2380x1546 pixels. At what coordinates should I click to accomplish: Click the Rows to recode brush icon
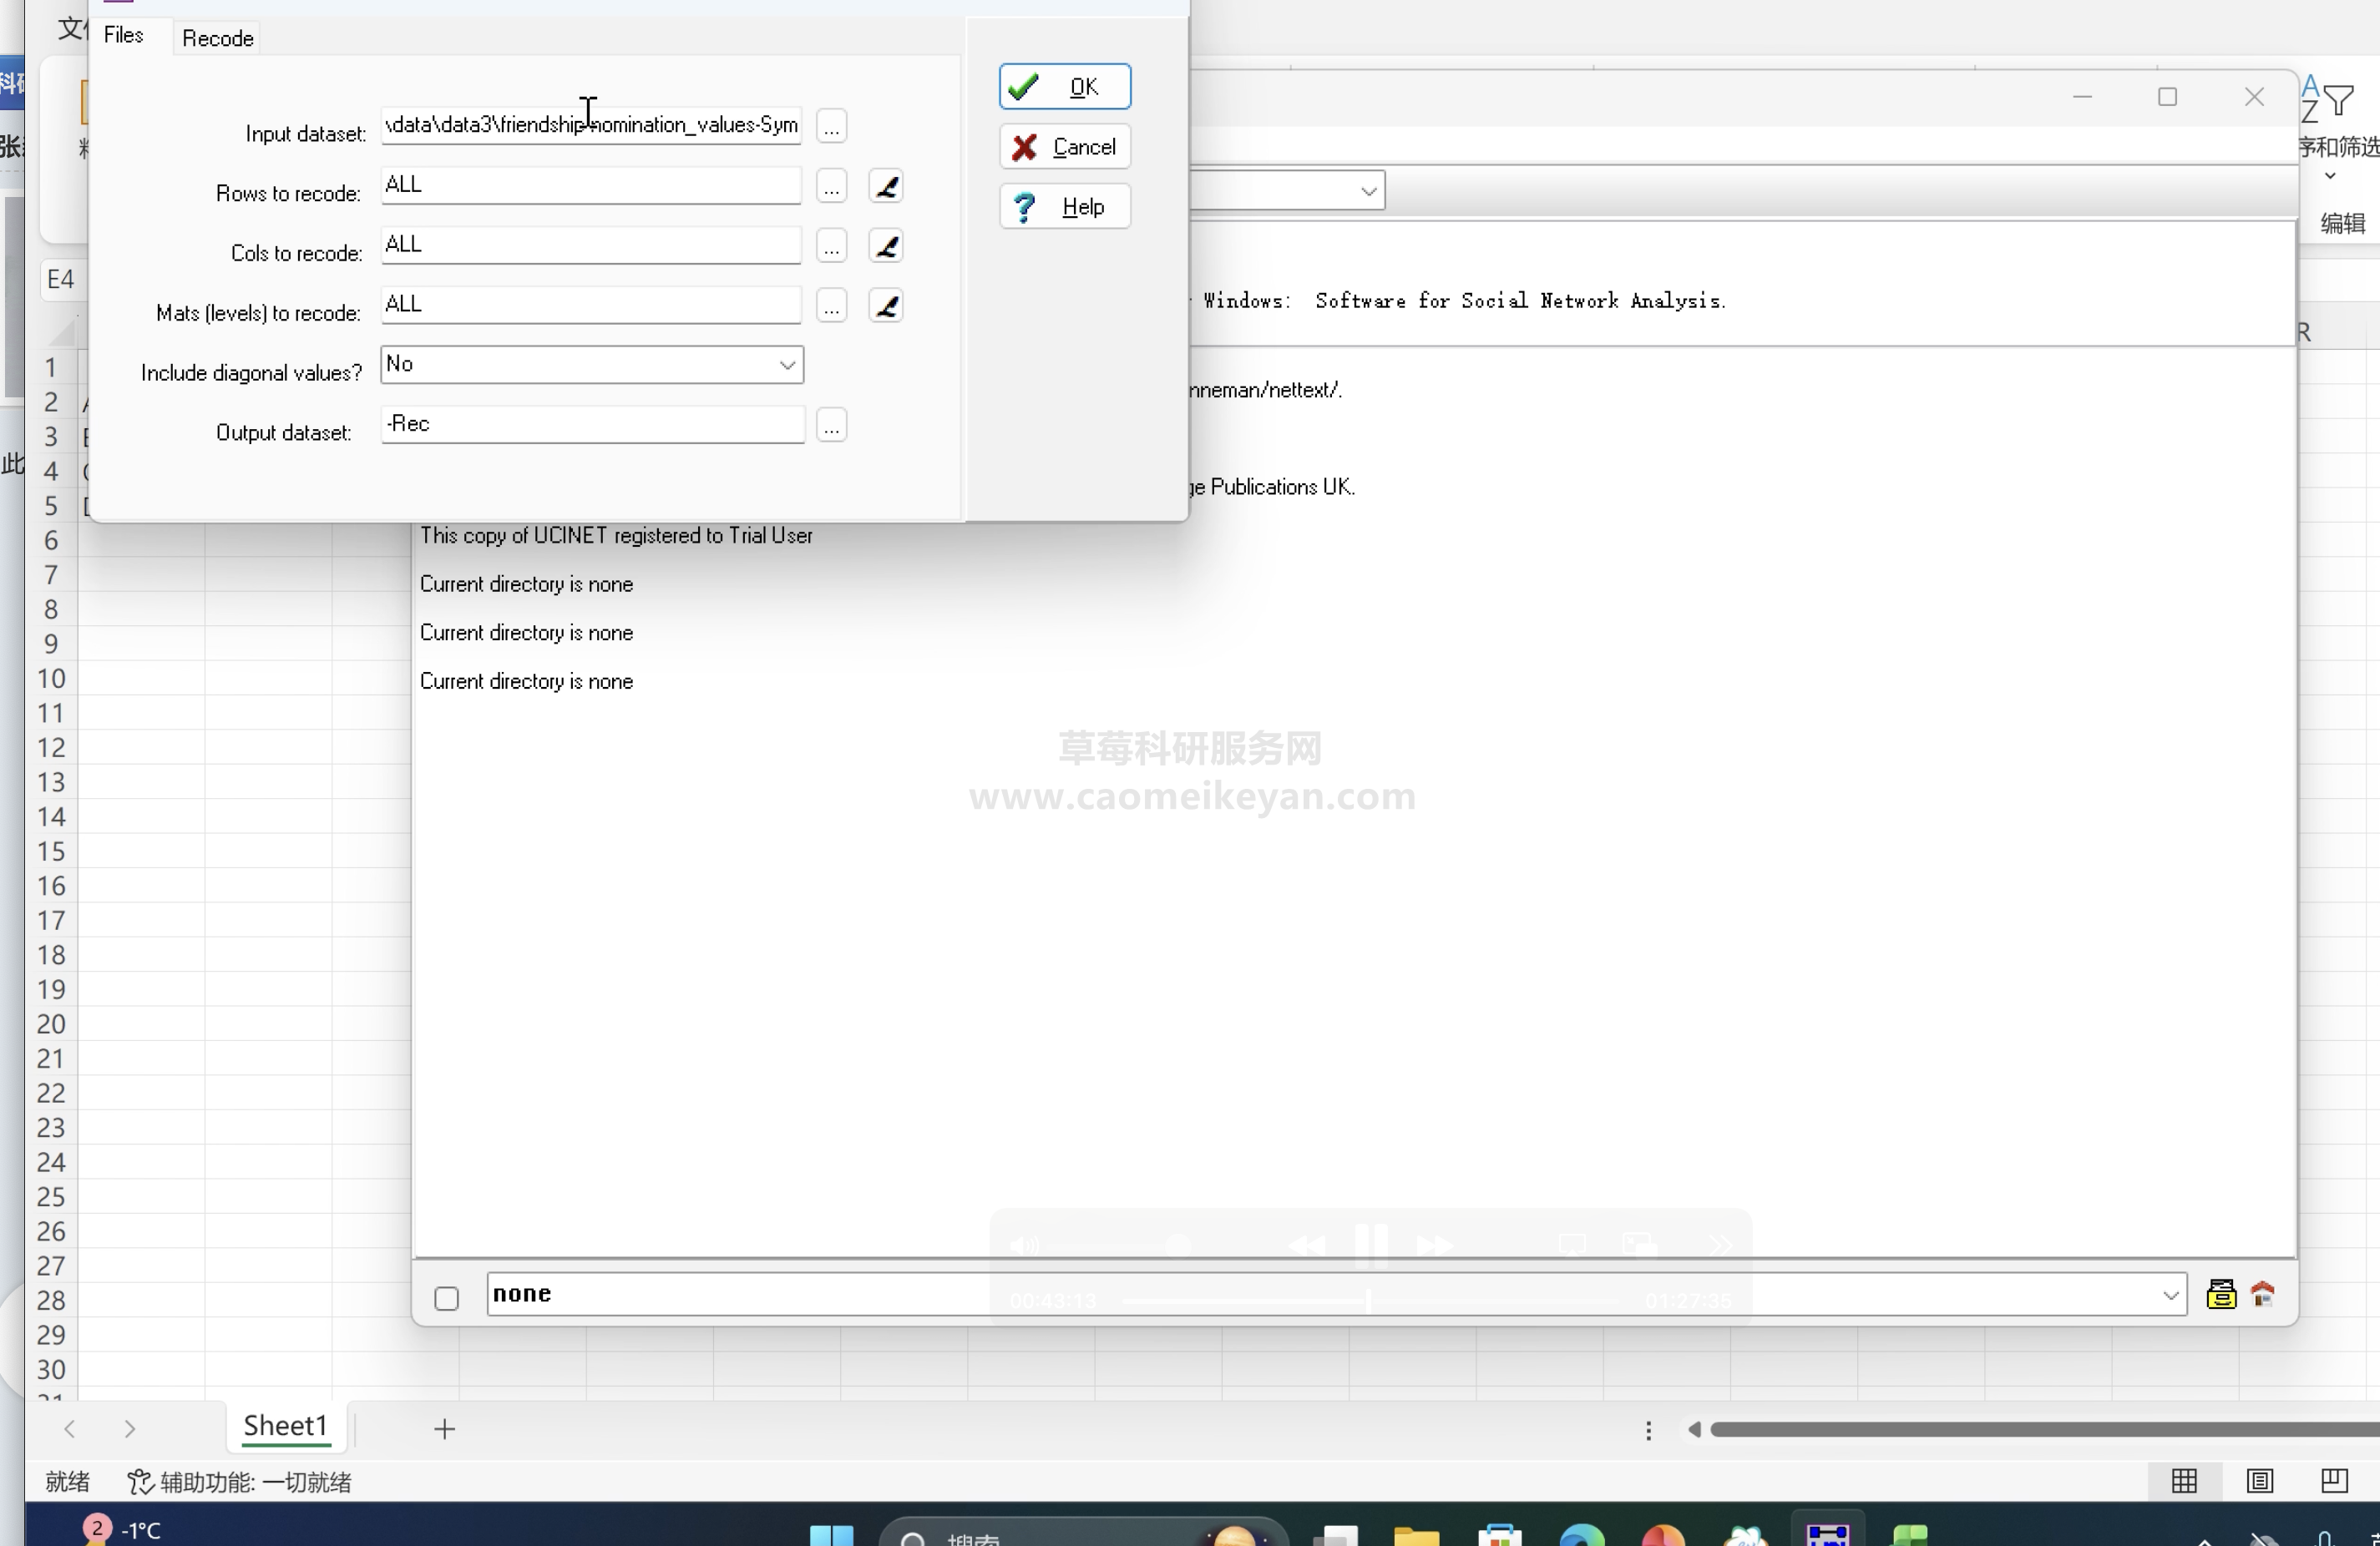point(886,187)
